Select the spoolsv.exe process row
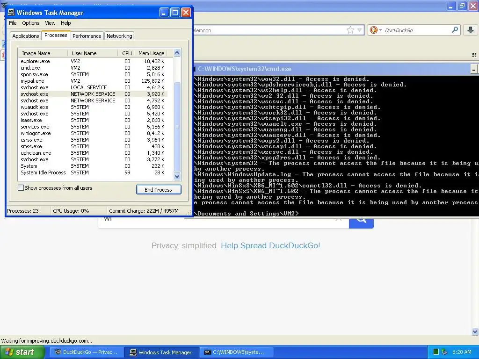Viewport: 479px width, 359px height. (93, 74)
